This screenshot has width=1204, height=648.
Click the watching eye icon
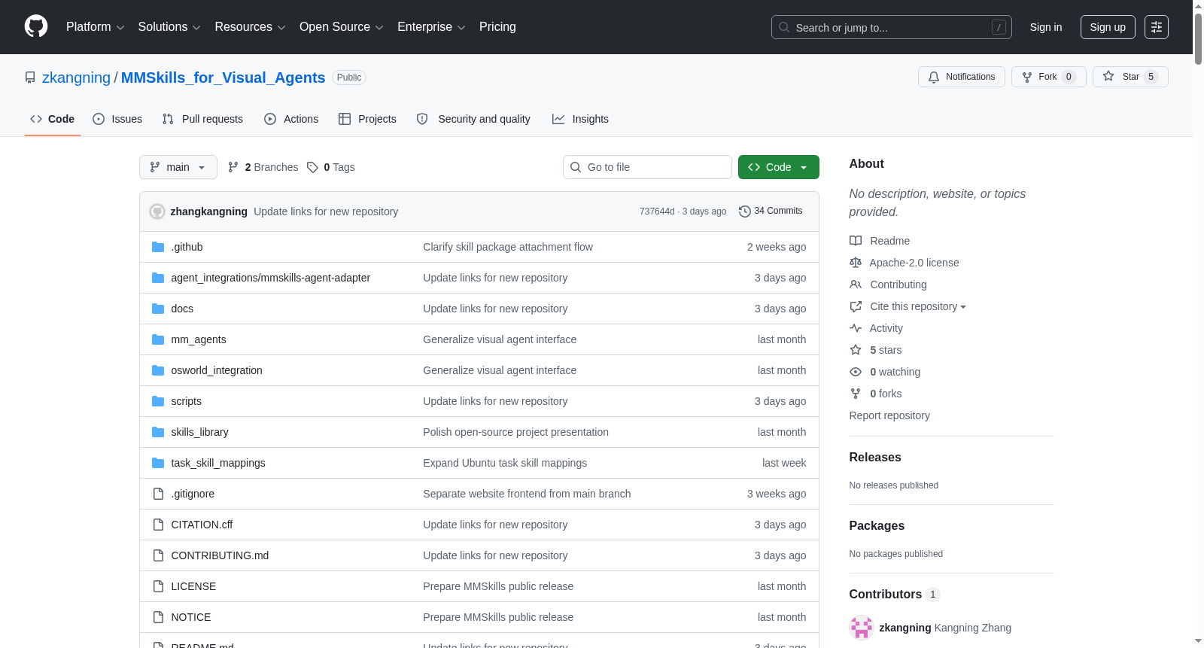856,372
